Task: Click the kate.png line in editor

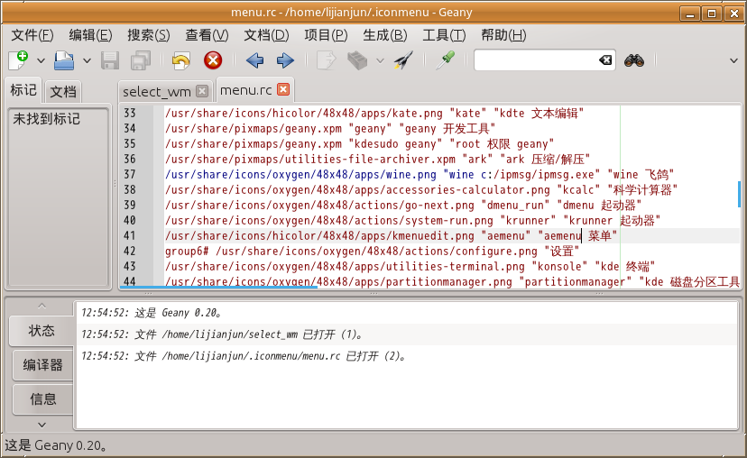Action: pyautogui.click(x=374, y=114)
